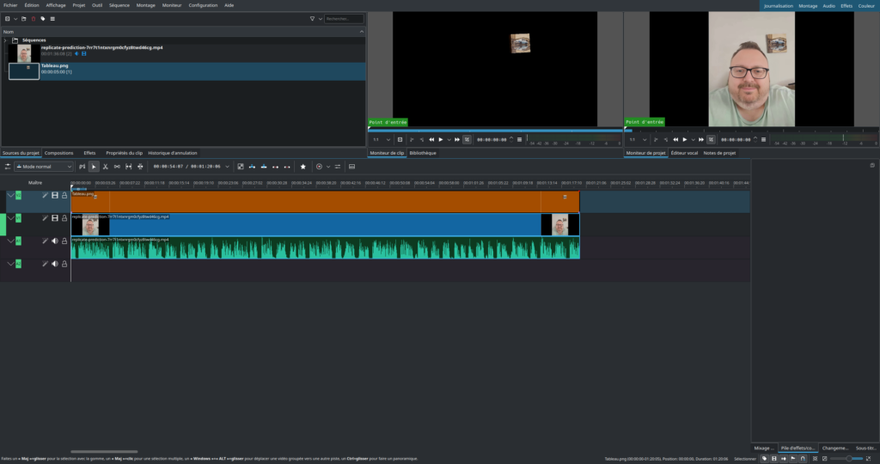Toggle snapping magnet in status bar

coord(803,458)
